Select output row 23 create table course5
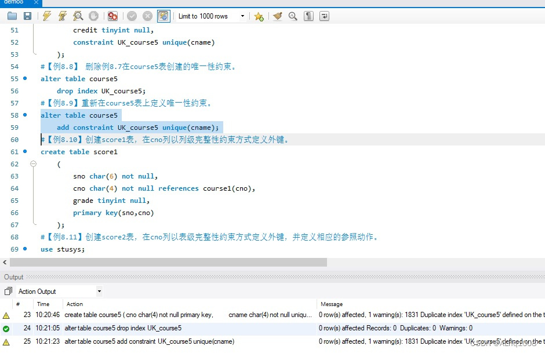This screenshot has width=545, height=353. tap(272, 315)
